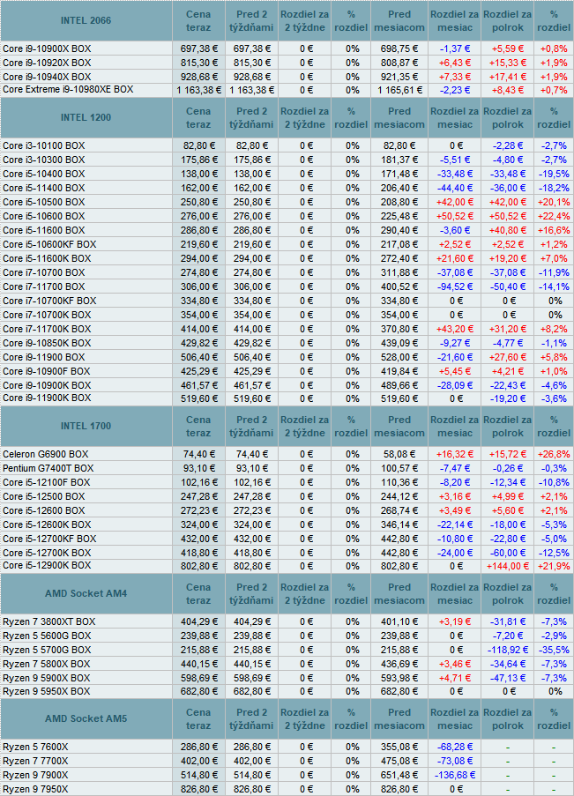Select the INTEL 1200 section header
Image resolution: width=574 pixels, height=796 pixels.
point(86,117)
